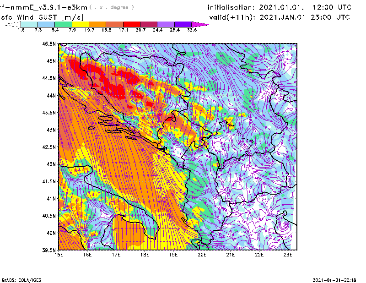366x283 pixels.
Task: Click the 17.1 legend value
Action: [124, 30]
